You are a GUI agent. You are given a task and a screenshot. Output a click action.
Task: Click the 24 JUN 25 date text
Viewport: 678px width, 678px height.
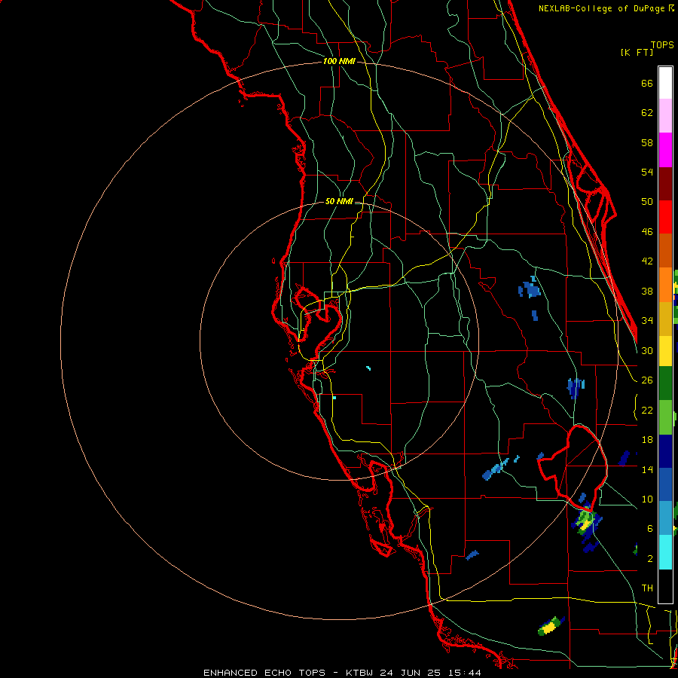point(411,673)
